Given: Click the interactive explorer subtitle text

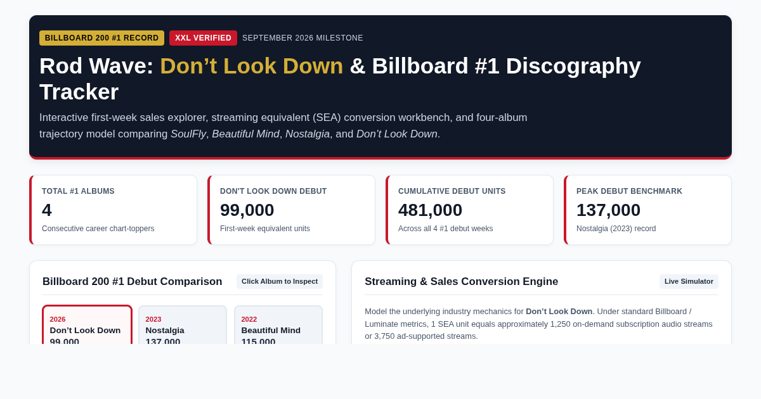Looking at the screenshot, I should (283, 126).
